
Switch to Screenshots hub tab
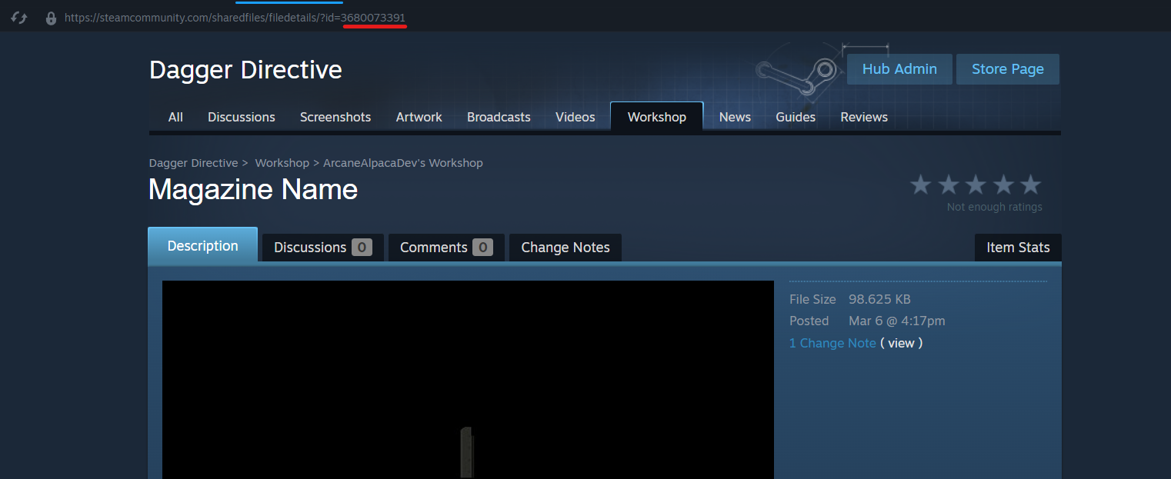(335, 117)
